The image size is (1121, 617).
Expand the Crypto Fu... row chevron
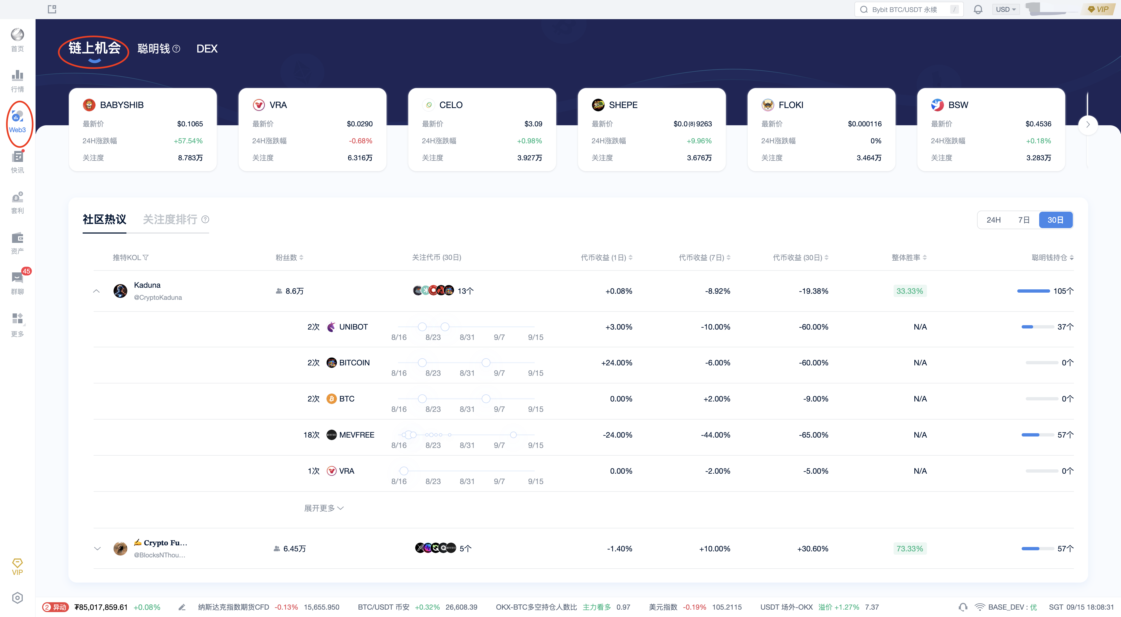[97, 549]
